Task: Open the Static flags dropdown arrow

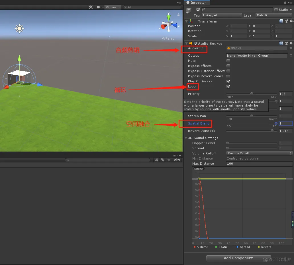Action: tap(291, 10)
